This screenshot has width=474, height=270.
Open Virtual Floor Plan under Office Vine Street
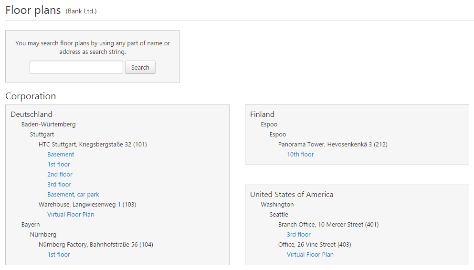[x=310, y=254]
